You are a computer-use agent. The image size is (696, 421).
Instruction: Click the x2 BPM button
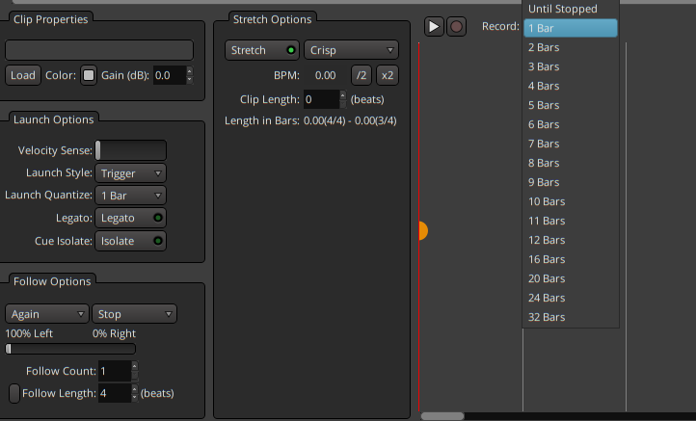pyautogui.click(x=388, y=75)
